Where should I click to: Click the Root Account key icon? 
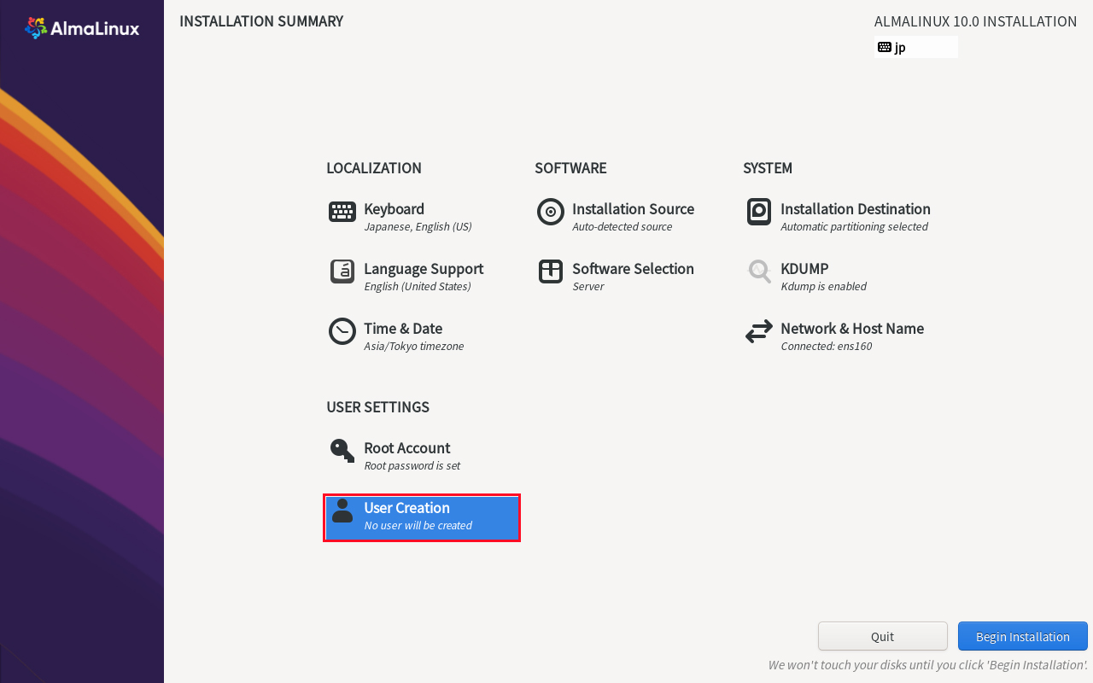coord(342,451)
